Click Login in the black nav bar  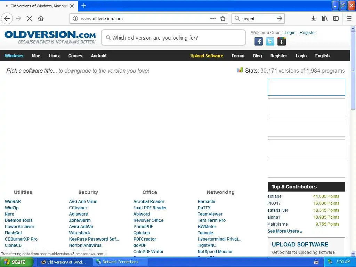pos(301,56)
